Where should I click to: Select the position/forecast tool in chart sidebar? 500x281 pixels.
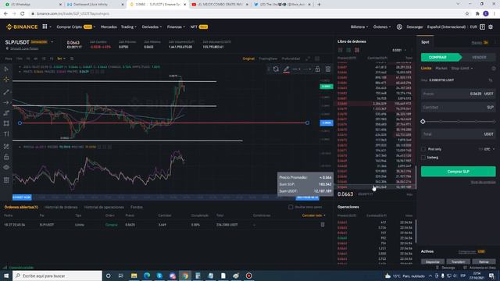pyautogui.click(x=6, y=112)
